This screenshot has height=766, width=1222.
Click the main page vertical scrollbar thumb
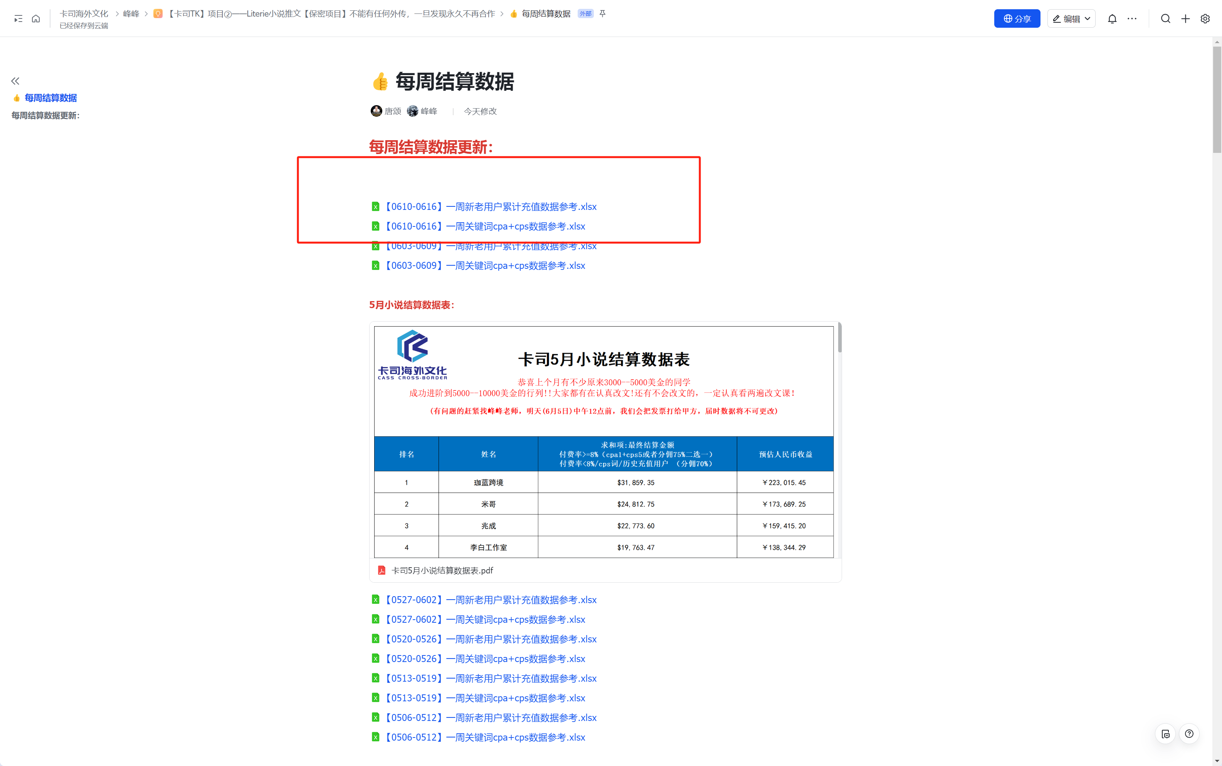[1217, 100]
